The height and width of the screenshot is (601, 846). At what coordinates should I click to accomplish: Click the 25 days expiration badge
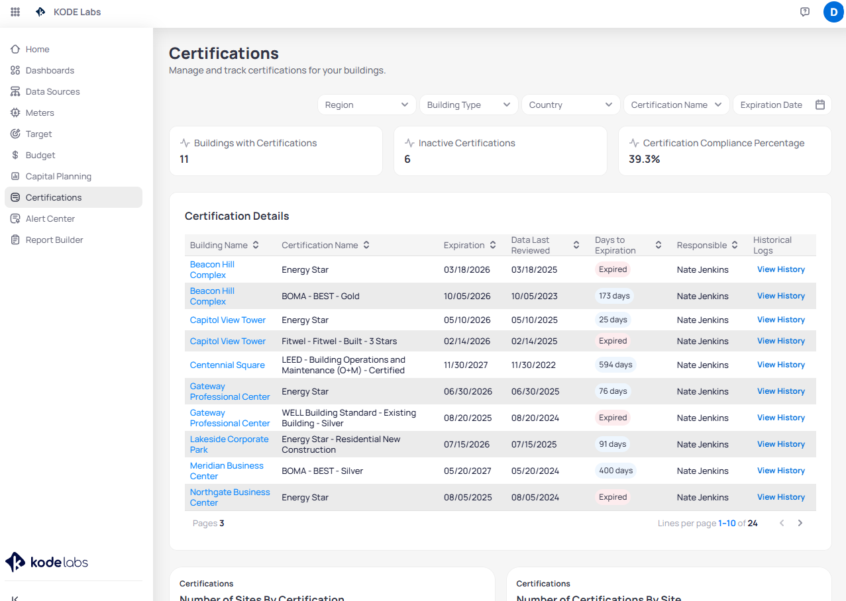click(613, 320)
